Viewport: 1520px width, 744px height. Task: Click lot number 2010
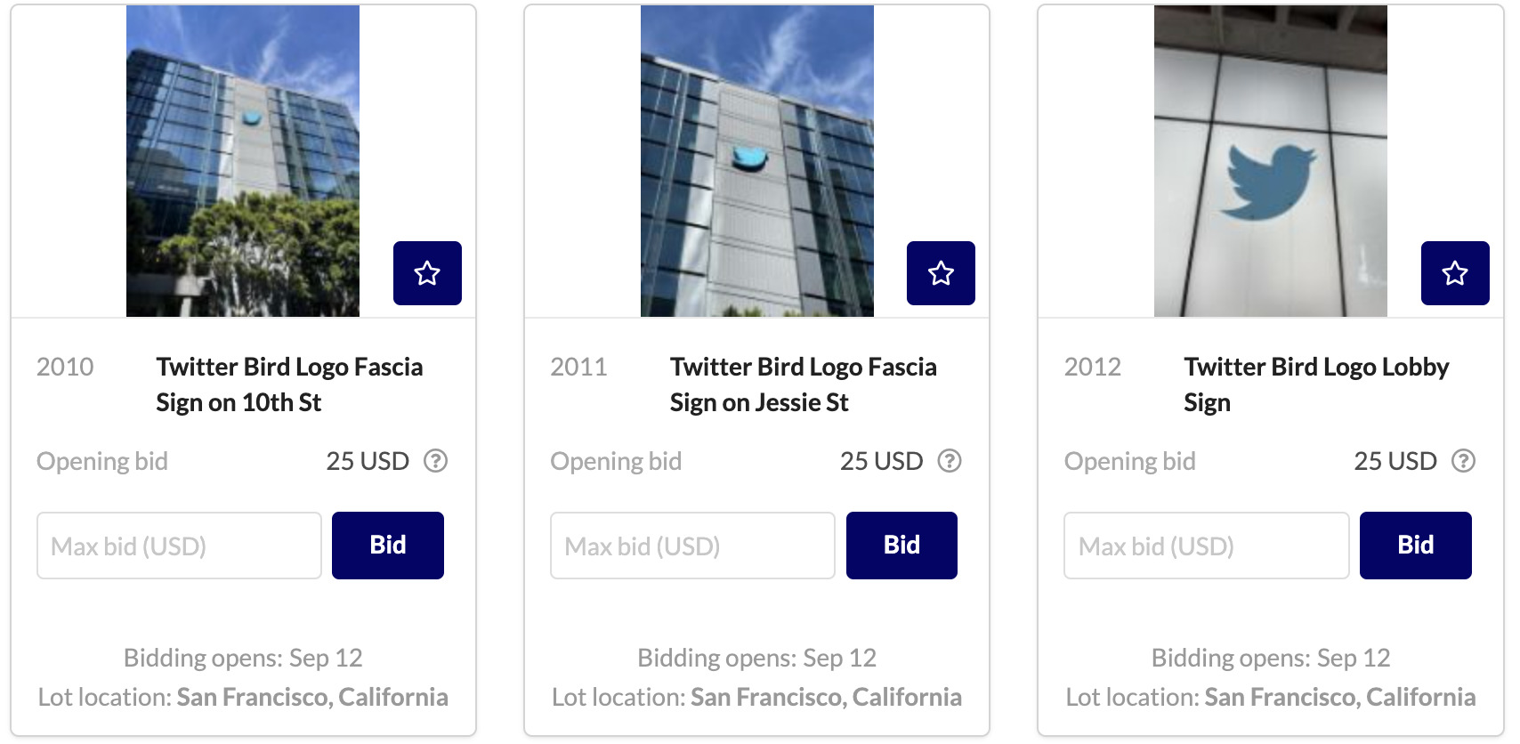click(x=65, y=367)
